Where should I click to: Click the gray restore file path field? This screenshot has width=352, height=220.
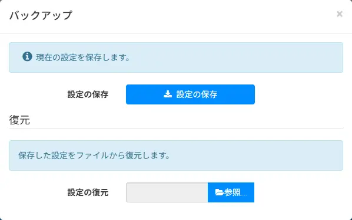pyautogui.click(x=167, y=192)
